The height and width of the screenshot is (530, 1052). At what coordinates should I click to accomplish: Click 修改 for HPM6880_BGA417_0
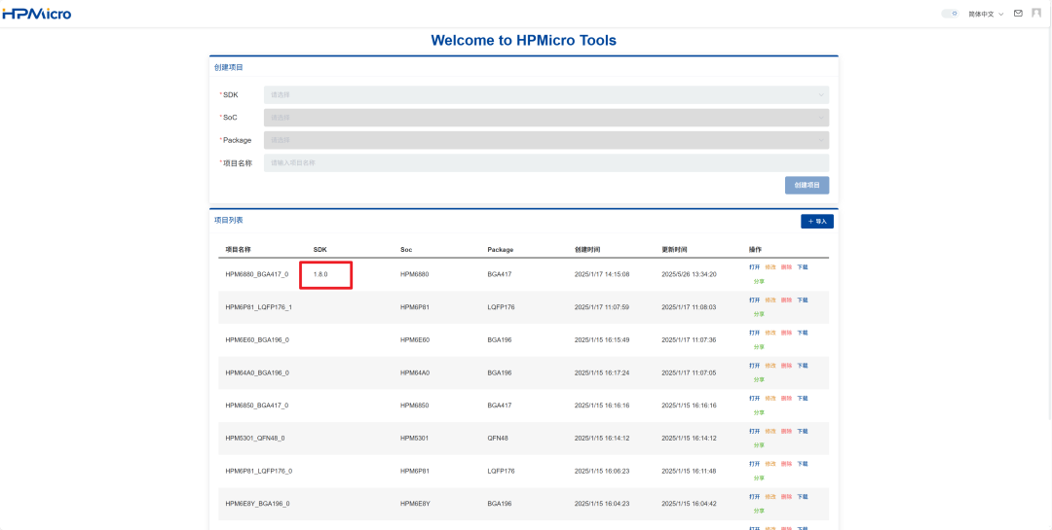click(x=770, y=266)
